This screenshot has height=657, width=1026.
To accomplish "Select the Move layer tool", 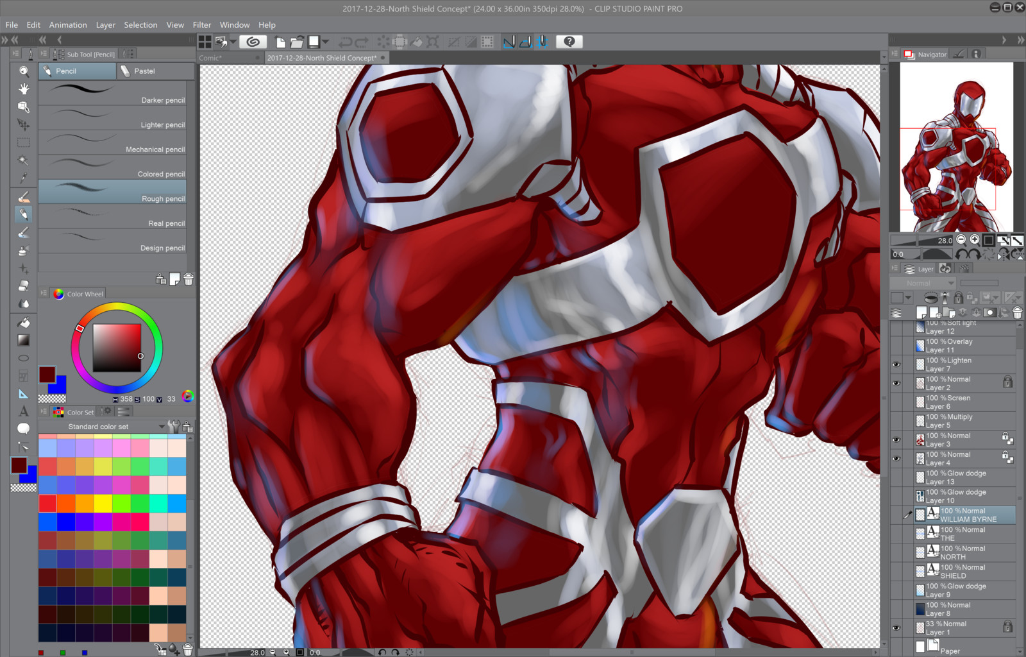I will pyautogui.click(x=24, y=124).
